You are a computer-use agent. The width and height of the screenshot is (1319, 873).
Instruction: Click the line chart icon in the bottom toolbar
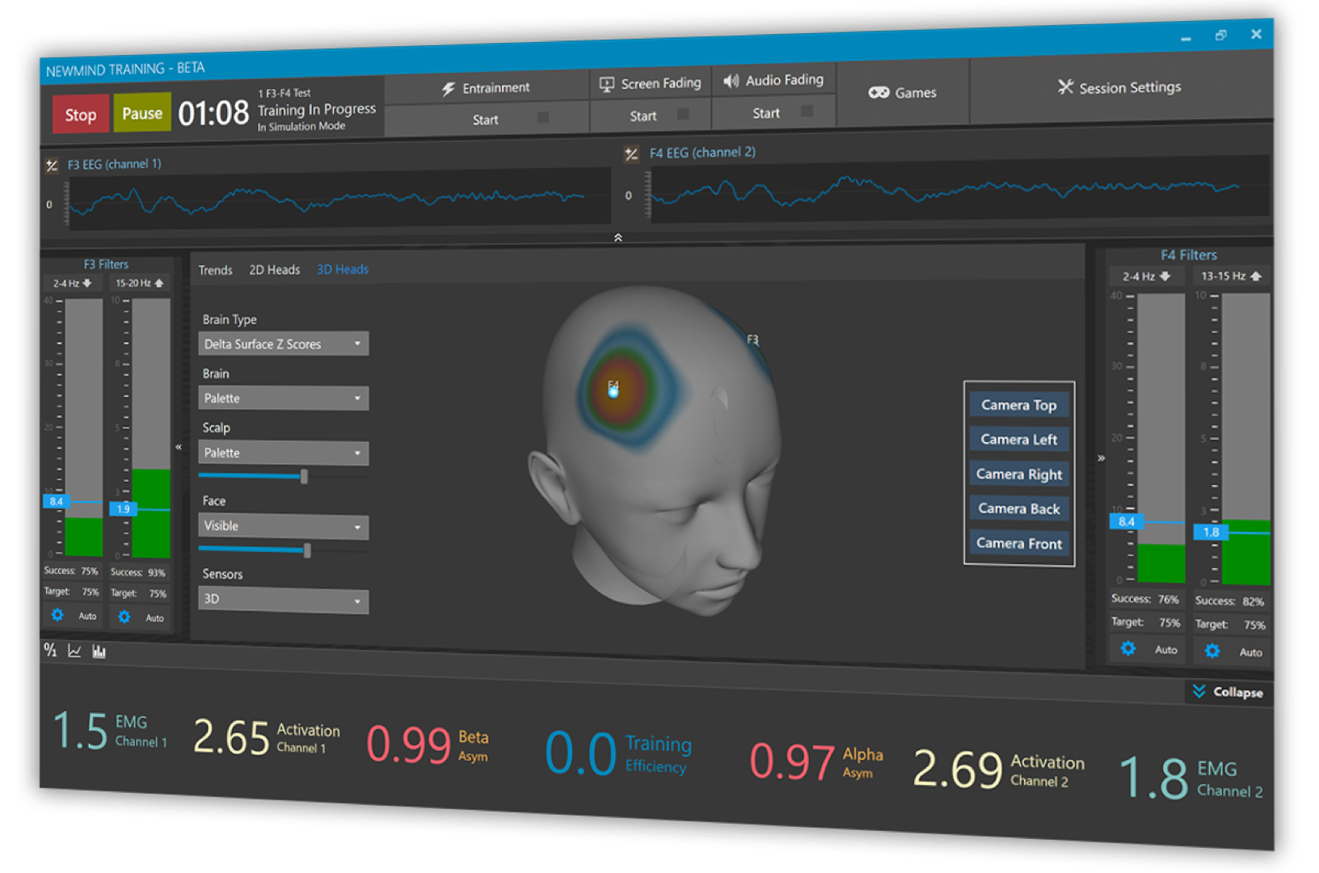pyautogui.click(x=74, y=651)
